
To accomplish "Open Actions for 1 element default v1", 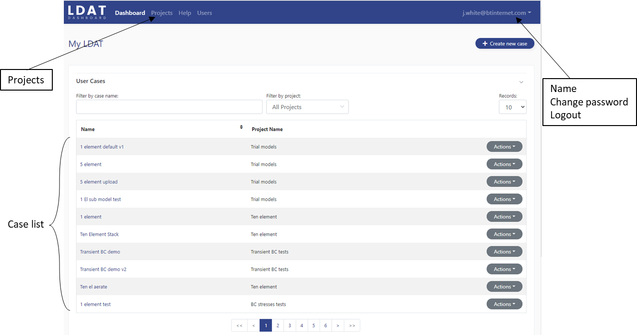I will [504, 147].
